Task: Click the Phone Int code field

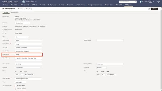Action: point(17,75)
